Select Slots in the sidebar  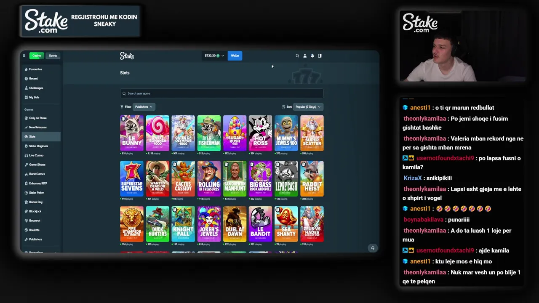tap(41, 137)
